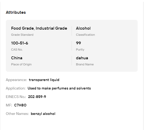Click the Appearance label

point(16,80)
